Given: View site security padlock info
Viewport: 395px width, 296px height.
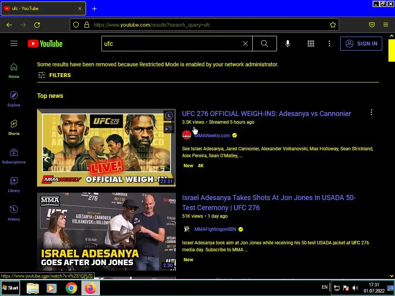Looking at the screenshot, I should click(87, 25).
